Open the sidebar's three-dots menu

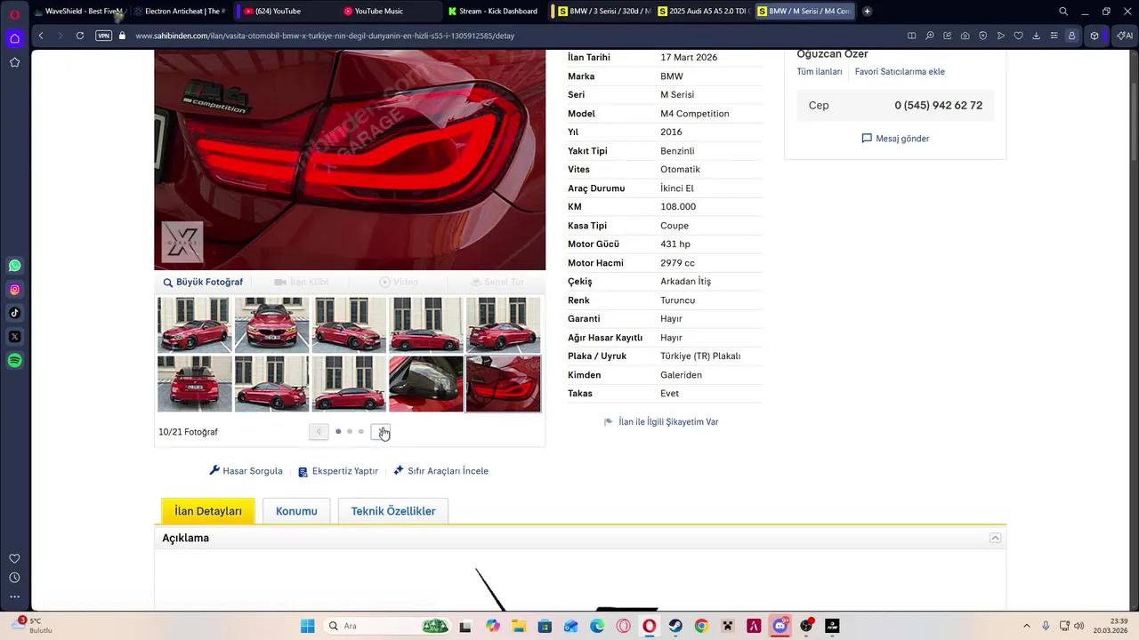[15, 597]
